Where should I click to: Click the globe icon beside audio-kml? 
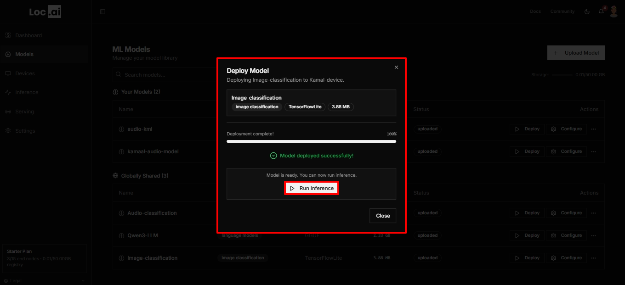(122, 129)
